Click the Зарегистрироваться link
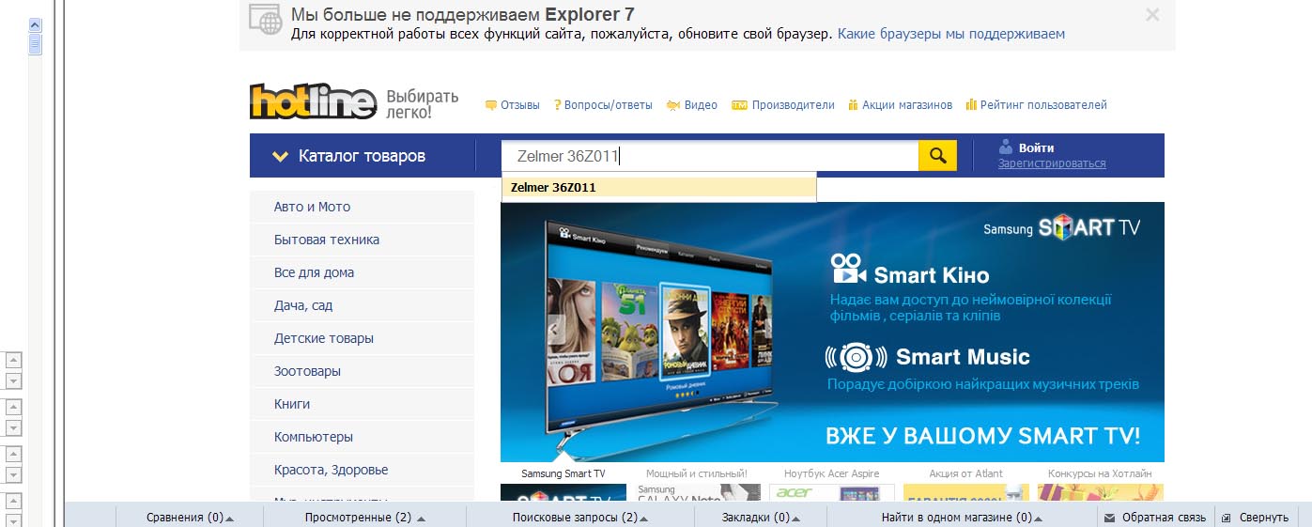1312x527 pixels. tap(1052, 163)
